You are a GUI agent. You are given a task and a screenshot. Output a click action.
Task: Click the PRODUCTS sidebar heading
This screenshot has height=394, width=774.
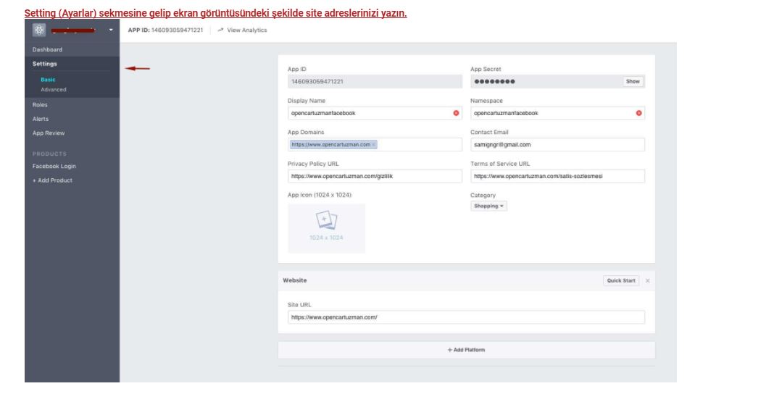(49, 154)
